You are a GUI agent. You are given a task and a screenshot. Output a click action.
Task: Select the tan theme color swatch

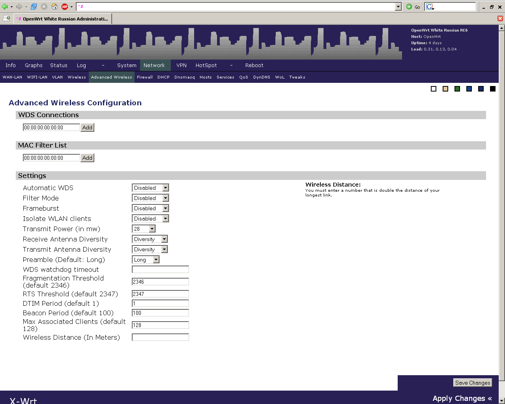[x=445, y=89]
